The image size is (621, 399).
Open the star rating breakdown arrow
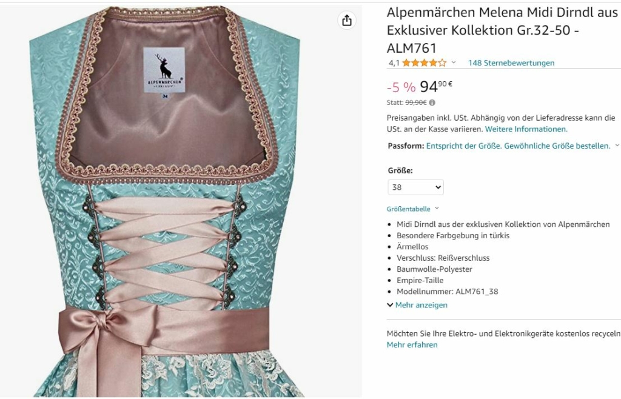(x=454, y=62)
